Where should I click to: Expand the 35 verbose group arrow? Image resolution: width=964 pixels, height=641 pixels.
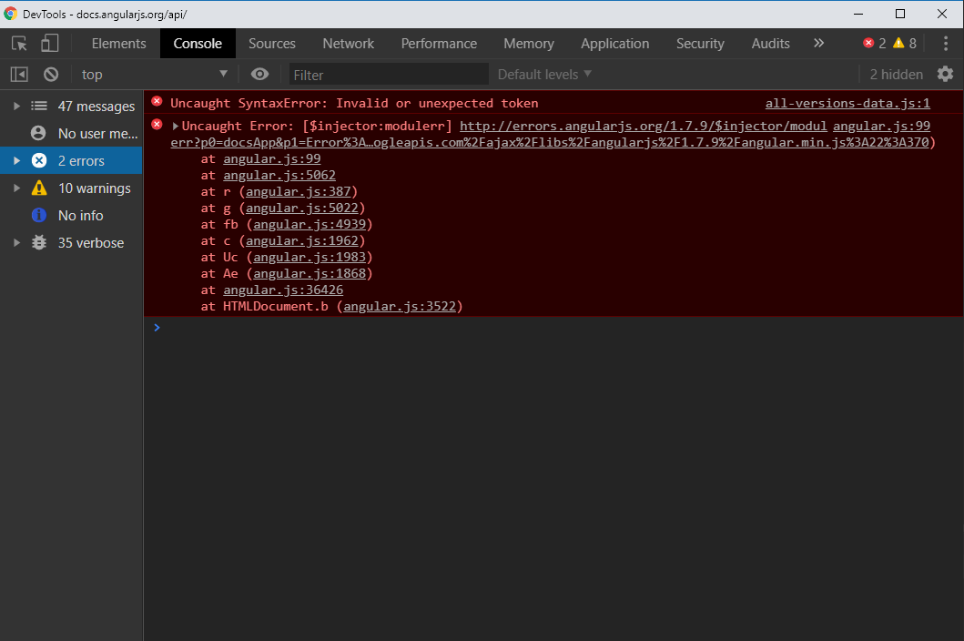click(x=16, y=242)
